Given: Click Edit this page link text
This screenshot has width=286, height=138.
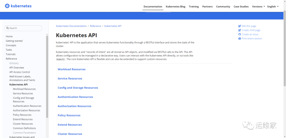Looking at the screenshot, I should 249,26.
